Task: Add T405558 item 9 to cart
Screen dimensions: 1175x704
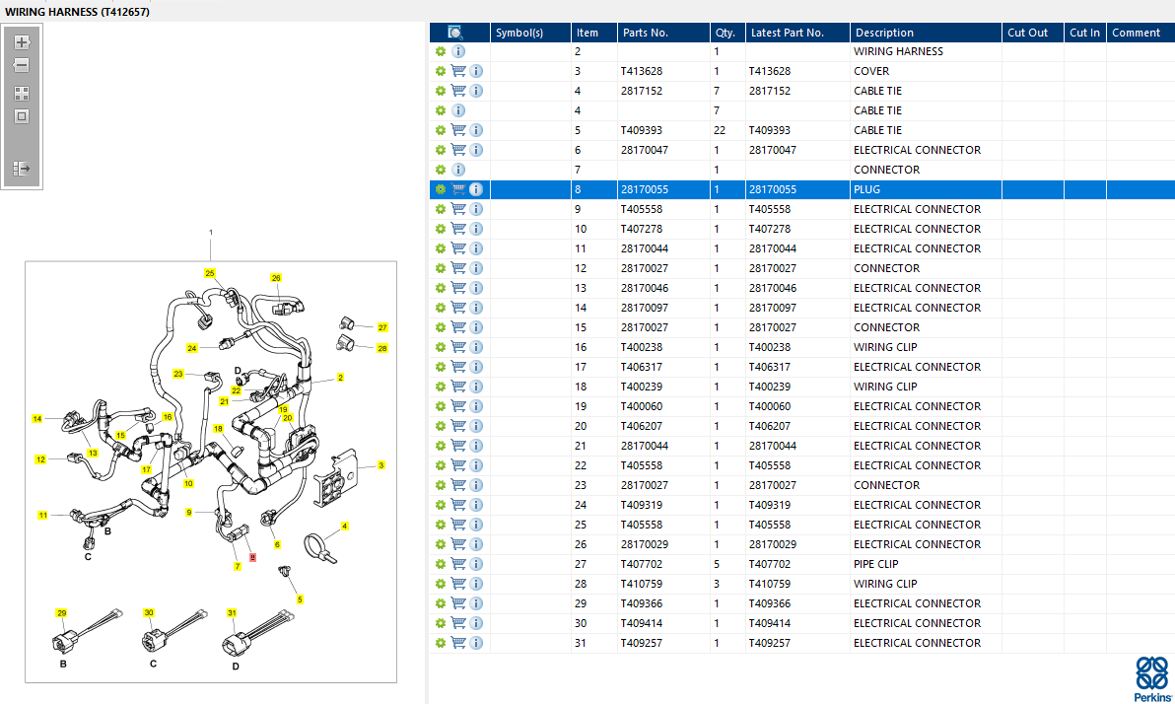Action: point(457,209)
